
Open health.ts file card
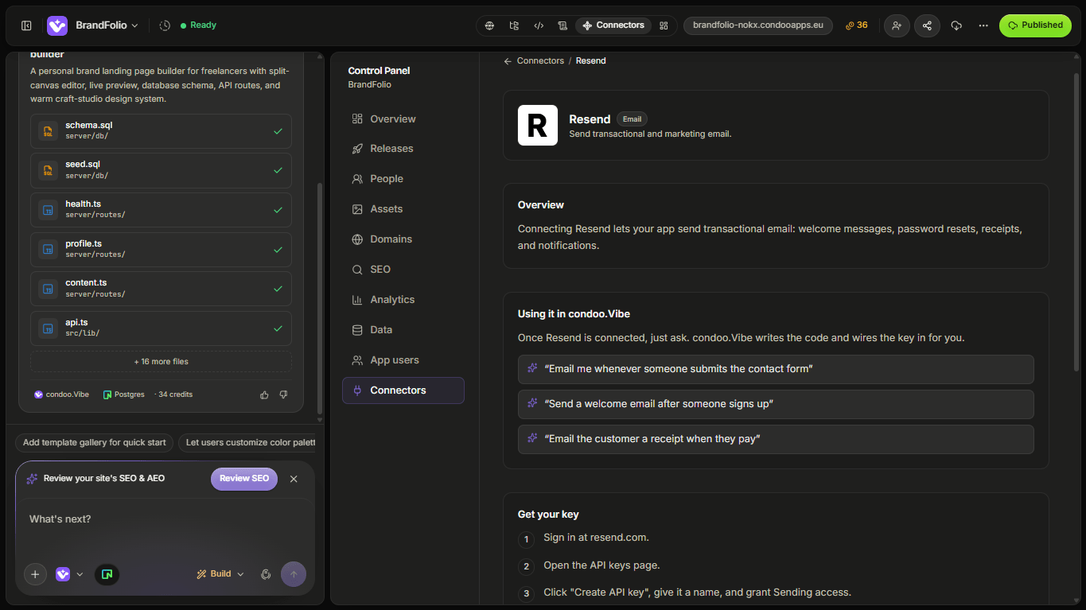tap(161, 210)
